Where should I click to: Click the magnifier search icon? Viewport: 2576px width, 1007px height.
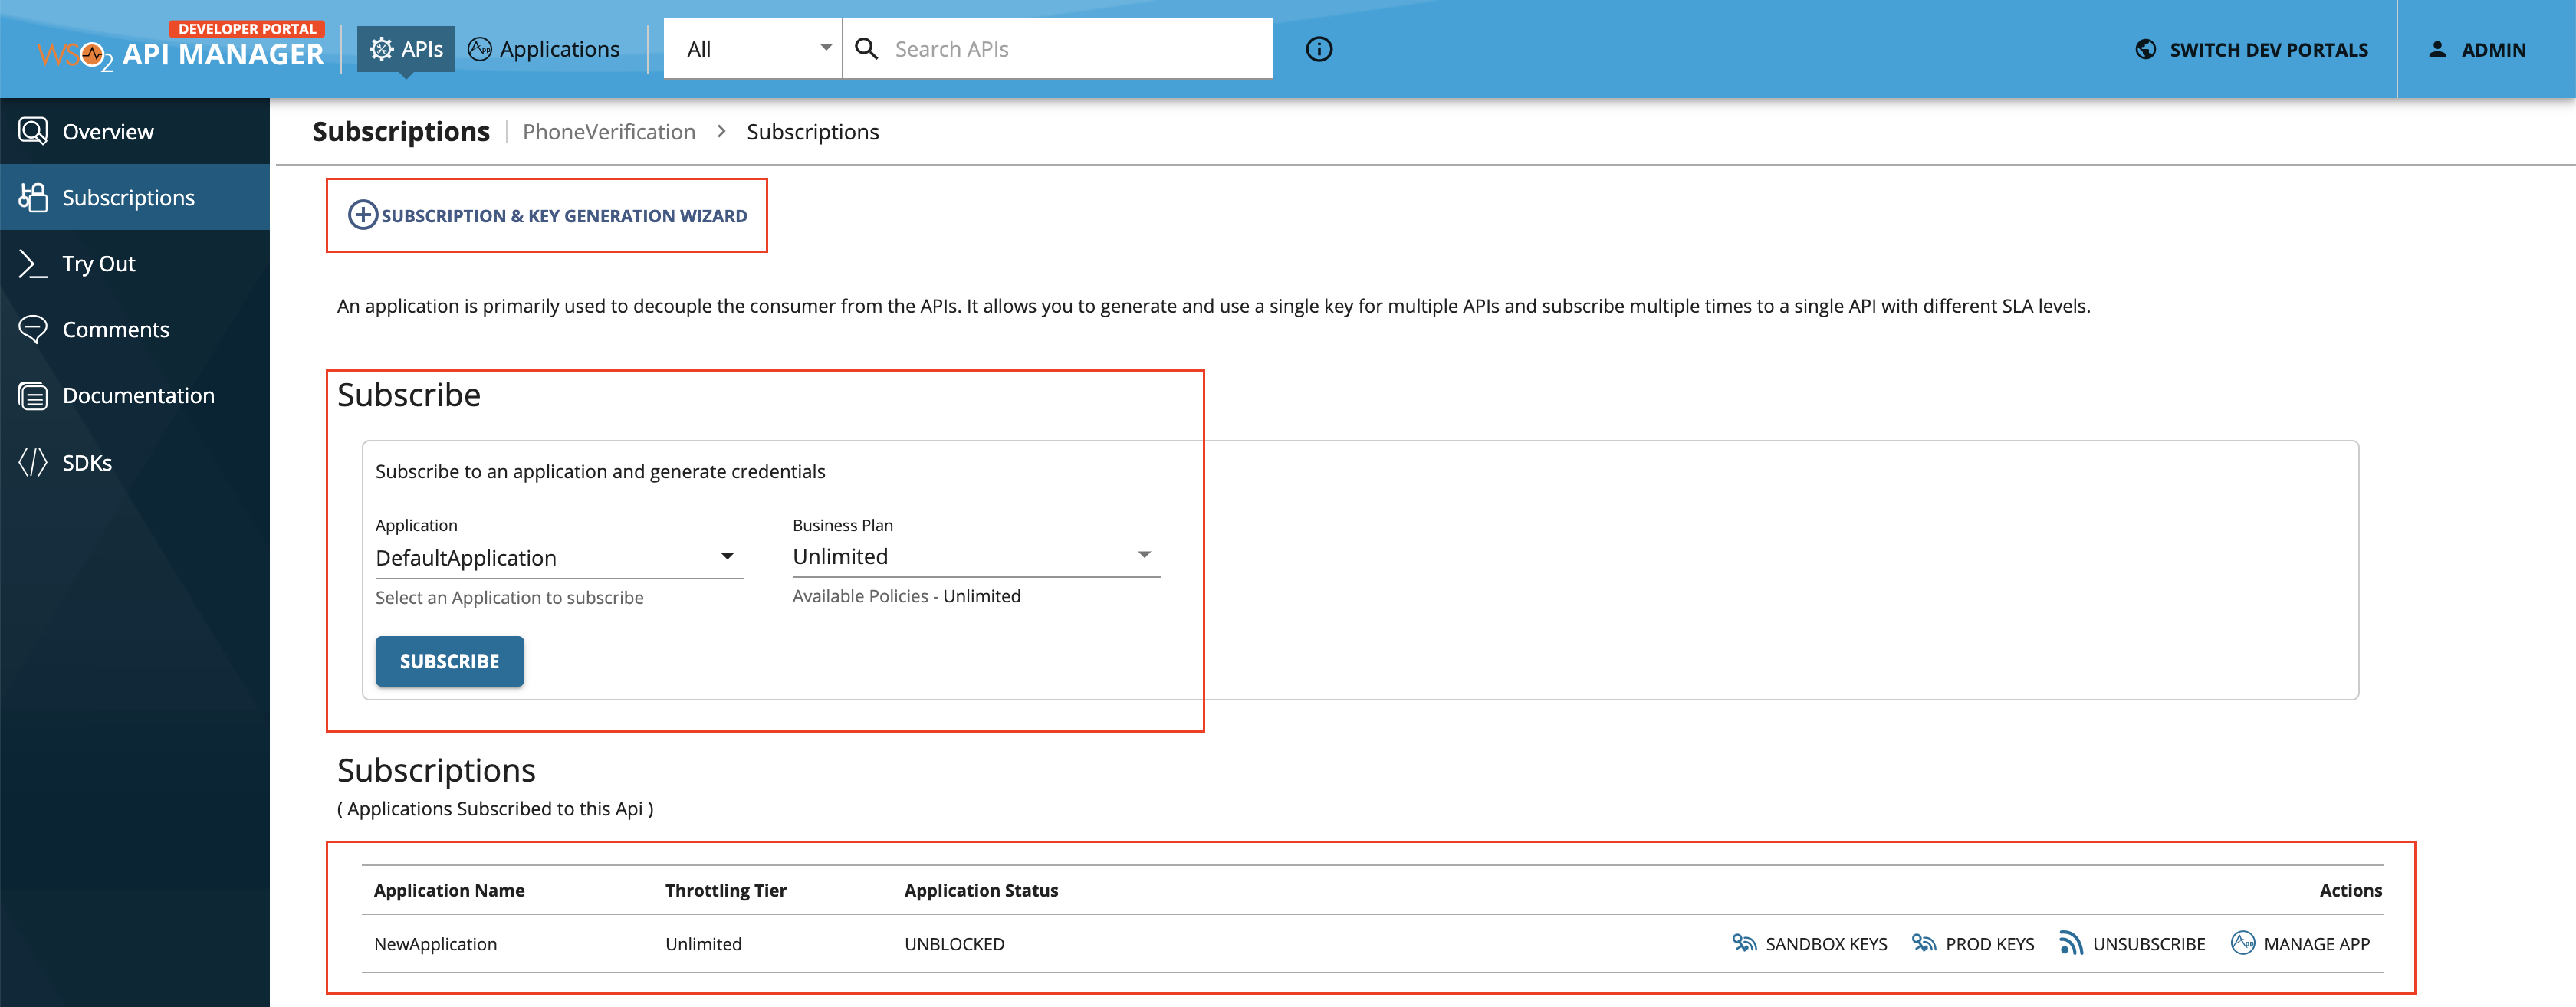click(x=867, y=49)
